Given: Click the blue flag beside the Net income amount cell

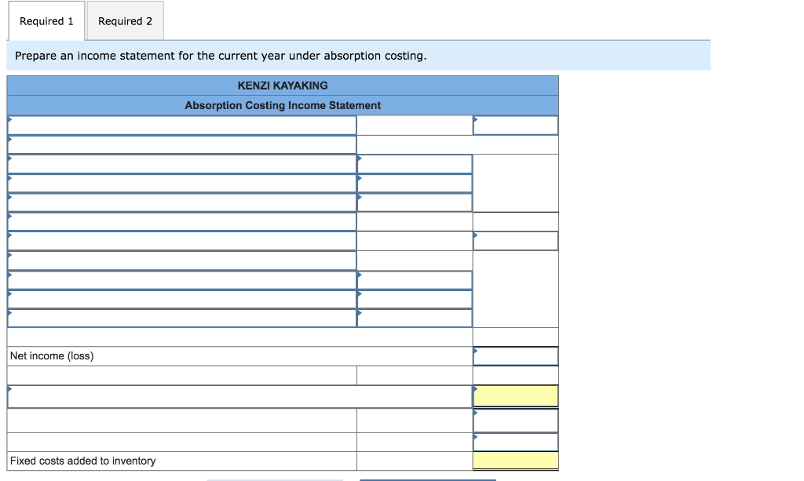Looking at the screenshot, I should pyautogui.click(x=474, y=351).
